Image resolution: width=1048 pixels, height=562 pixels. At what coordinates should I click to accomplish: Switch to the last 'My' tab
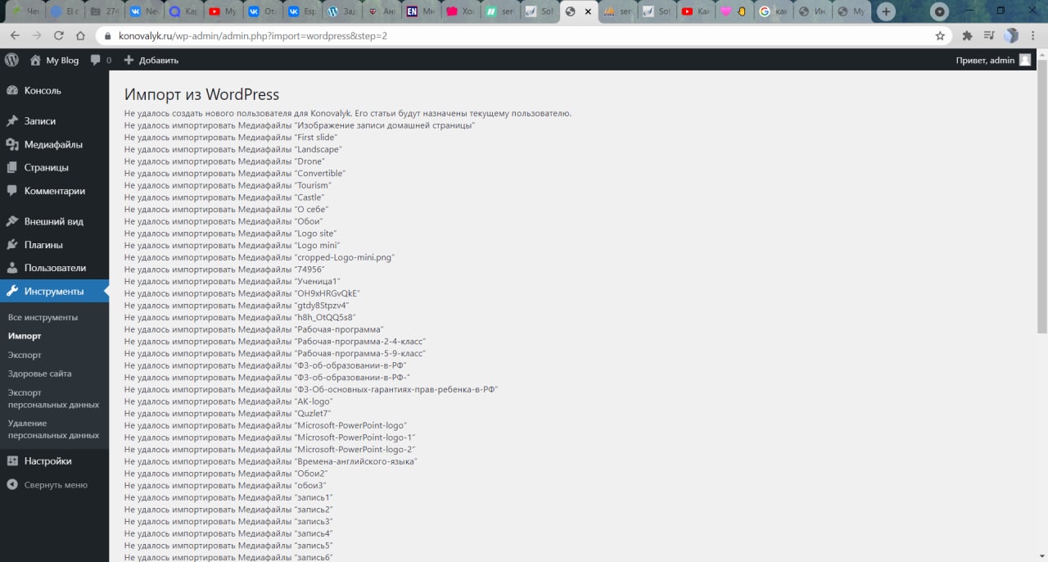[852, 11]
